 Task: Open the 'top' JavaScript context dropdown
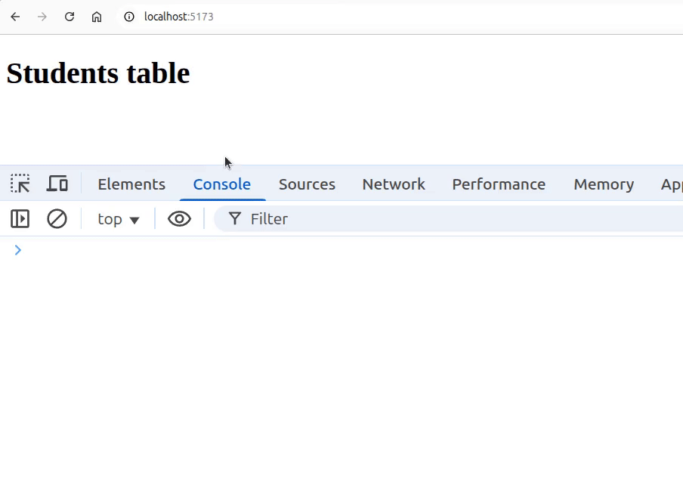coord(119,219)
